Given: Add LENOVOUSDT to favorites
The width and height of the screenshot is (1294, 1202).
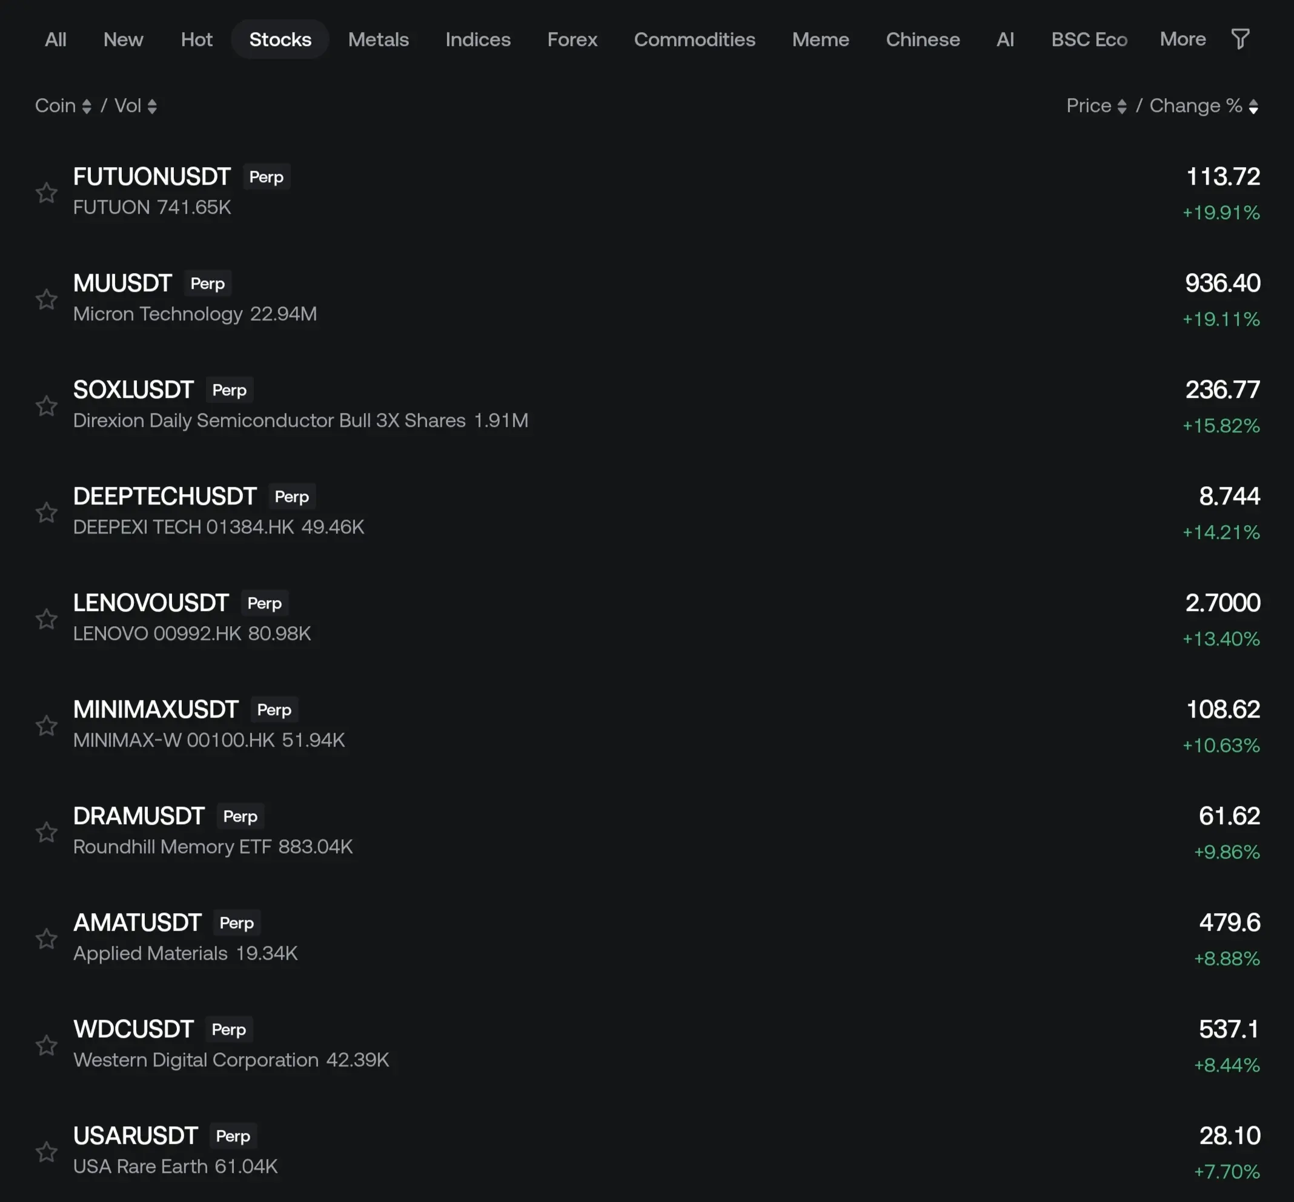Looking at the screenshot, I should pos(46,619).
